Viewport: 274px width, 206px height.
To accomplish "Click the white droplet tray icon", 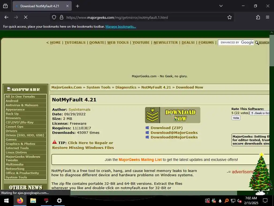I will [x=220, y=201].
